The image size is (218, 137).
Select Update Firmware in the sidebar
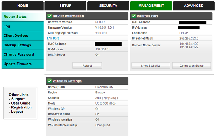[23, 64]
